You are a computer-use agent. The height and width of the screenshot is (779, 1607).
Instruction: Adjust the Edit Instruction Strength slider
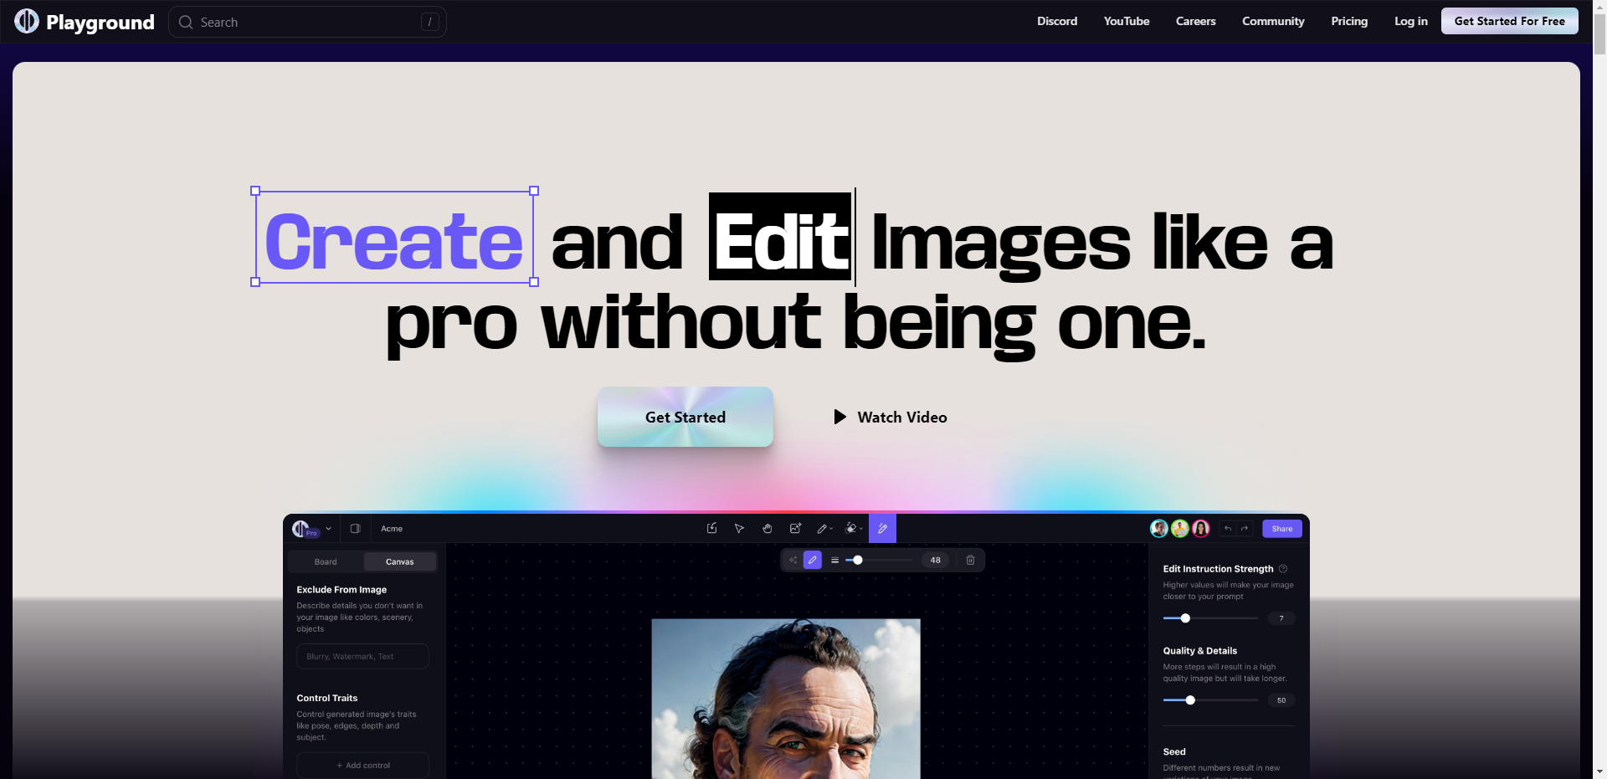pos(1210,618)
